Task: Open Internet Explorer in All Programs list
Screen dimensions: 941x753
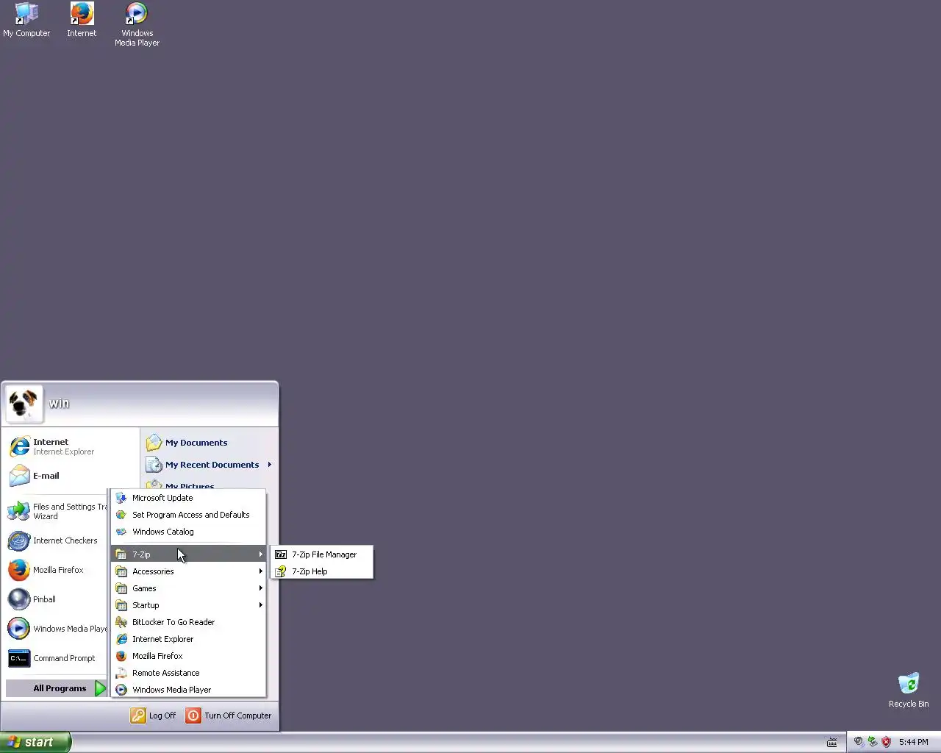Action: [x=189, y=639]
